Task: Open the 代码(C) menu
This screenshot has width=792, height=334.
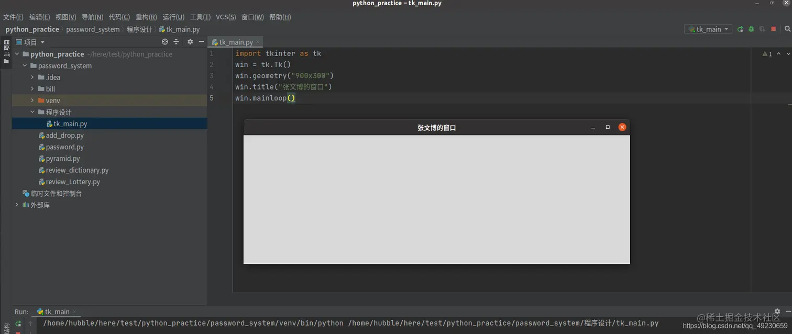Action: [119, 17]
